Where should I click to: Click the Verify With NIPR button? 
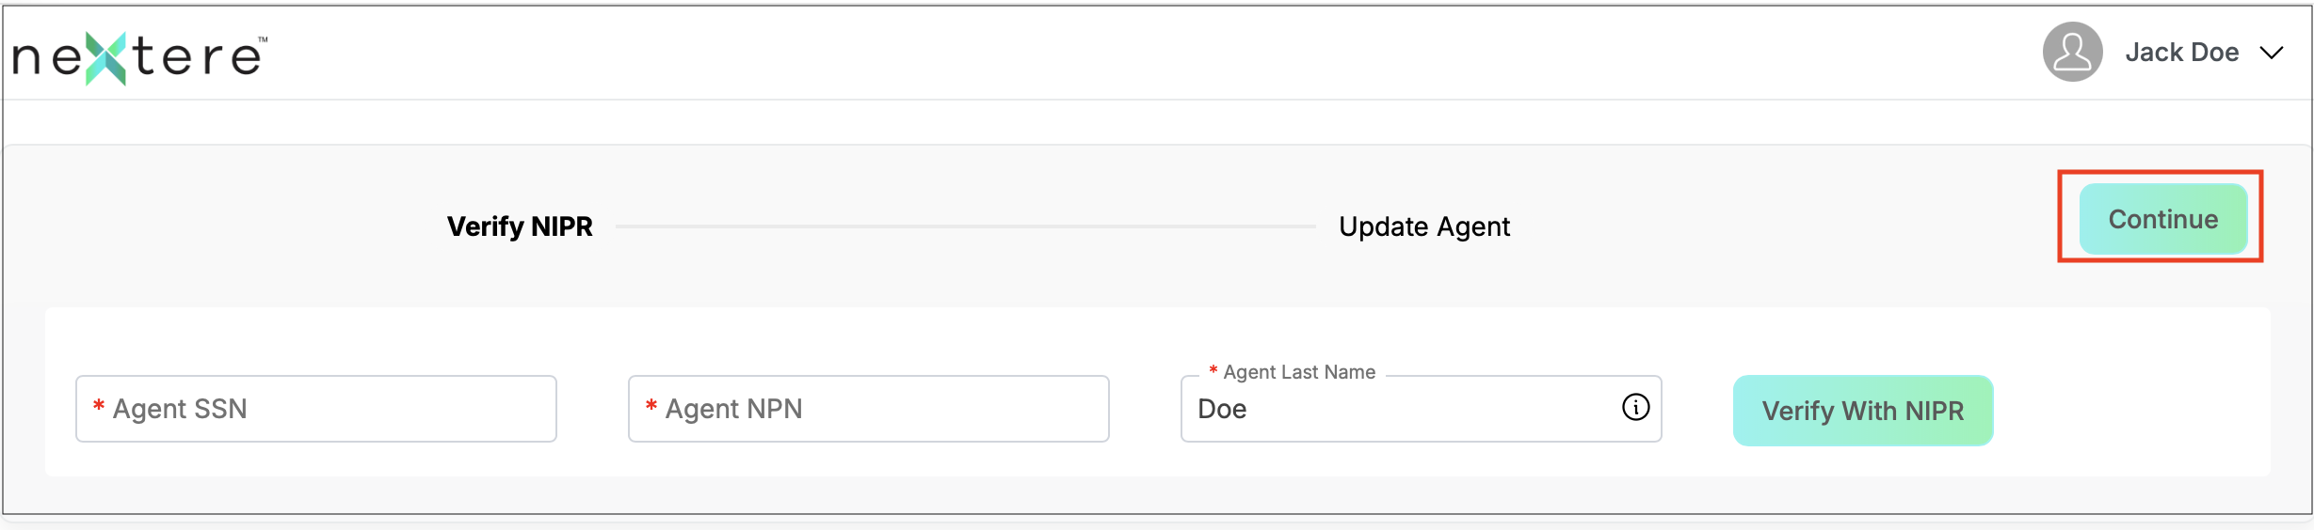click(x=1862, y=411)
